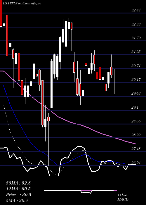The height and width of the screenshot is (205, 146).
Task: Click the '5MA : 30.4' readout
Action: tap(17, 201)
